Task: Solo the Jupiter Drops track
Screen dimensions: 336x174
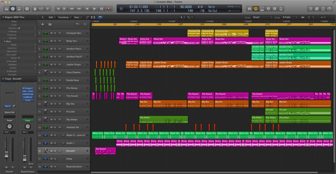Action: tap(55, 65)
